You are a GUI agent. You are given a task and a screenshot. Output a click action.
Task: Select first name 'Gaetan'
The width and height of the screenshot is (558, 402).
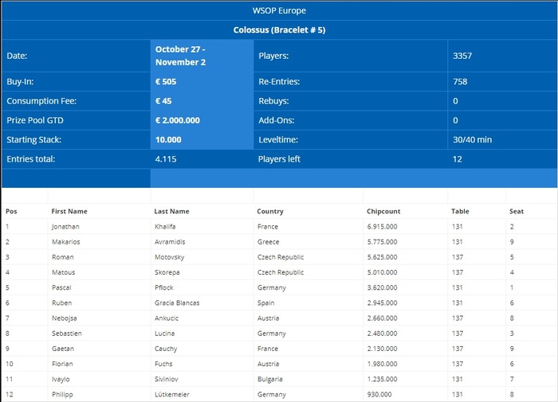[63, 349]
